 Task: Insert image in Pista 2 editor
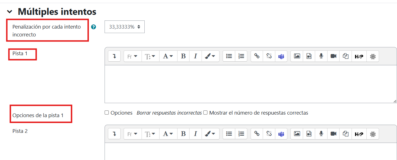(x=297, y=134)
